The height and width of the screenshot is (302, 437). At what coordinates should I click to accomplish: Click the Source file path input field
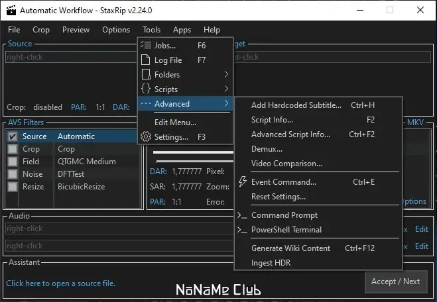tap(72, 57)
